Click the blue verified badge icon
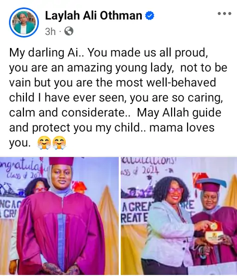The image size is (237, 276). pos(150,15)
